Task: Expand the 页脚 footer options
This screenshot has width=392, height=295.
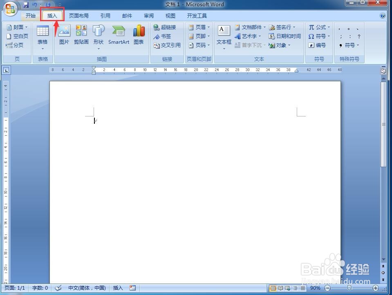Action: [x=199, y=36]
